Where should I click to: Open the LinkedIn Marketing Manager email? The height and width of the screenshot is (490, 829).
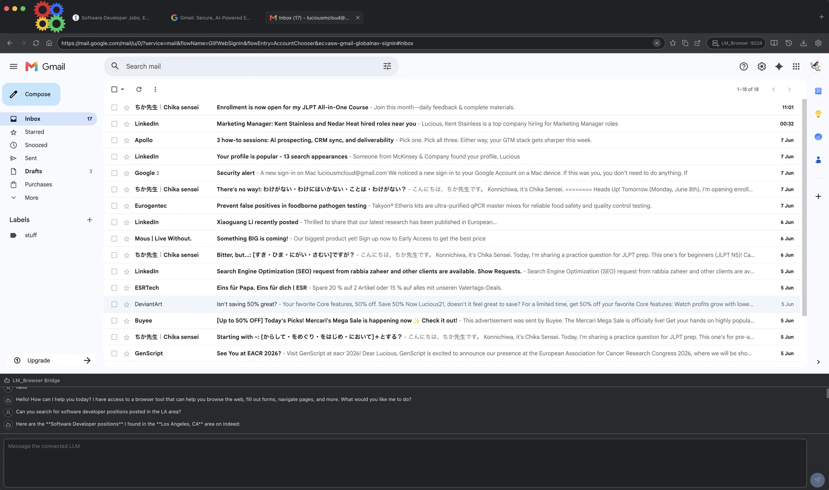pyautogui.click(x=452, y=124)
